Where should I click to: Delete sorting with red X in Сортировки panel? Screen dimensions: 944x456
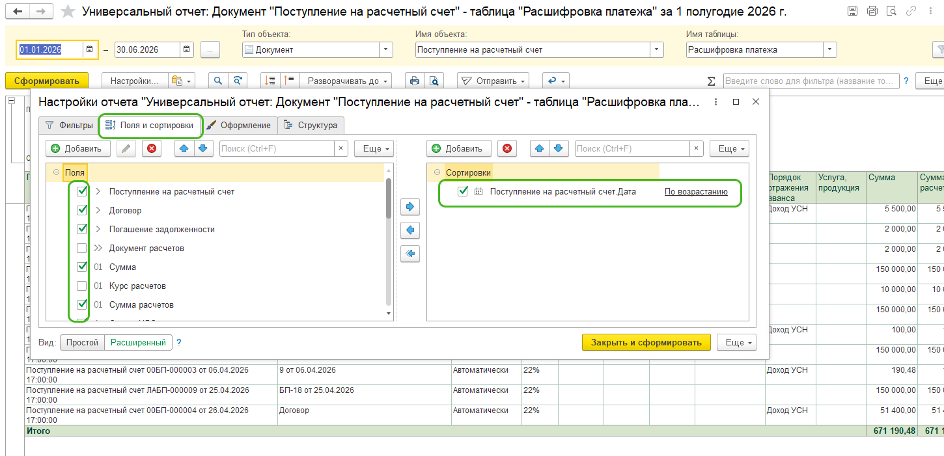click(x=507, y=148)
